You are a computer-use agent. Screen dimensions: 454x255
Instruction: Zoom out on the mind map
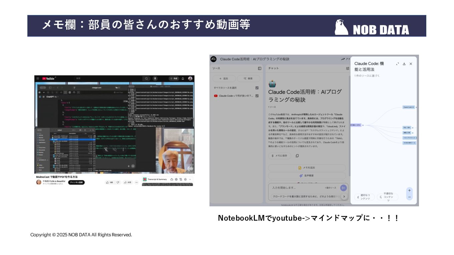click(x=409, y=197)
